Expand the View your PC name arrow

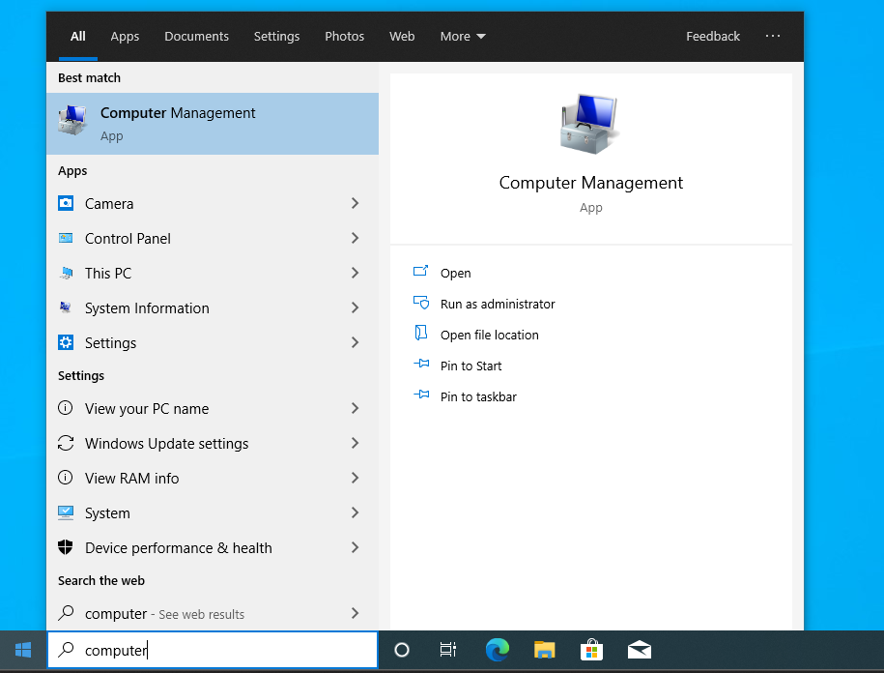click(356, 408)
